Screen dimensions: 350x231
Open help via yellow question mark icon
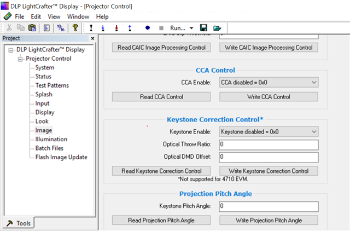point(75,27)
